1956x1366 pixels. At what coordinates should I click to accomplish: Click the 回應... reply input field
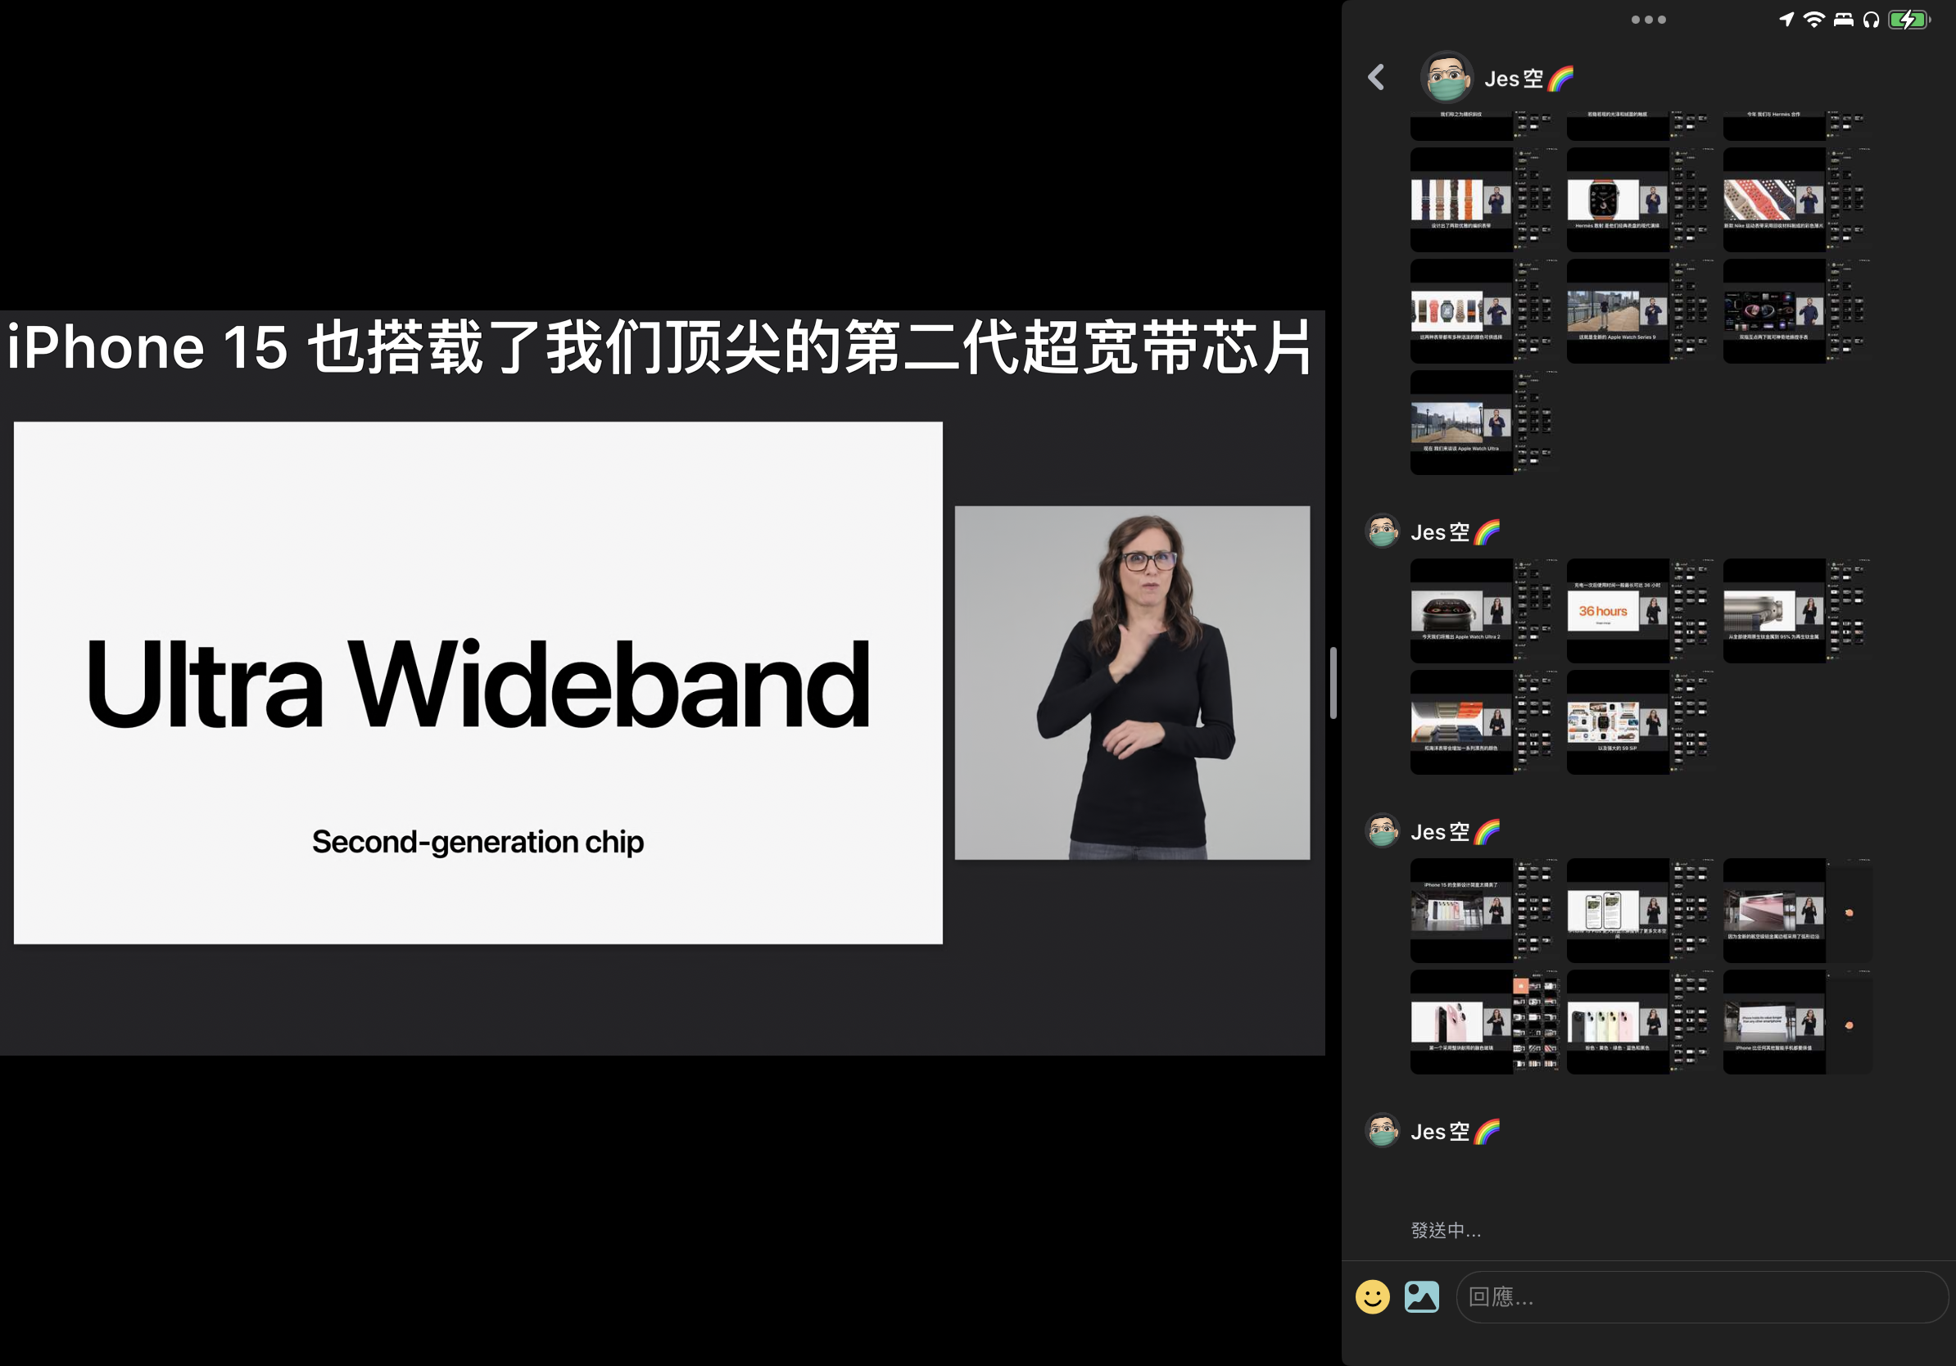1701,1297
